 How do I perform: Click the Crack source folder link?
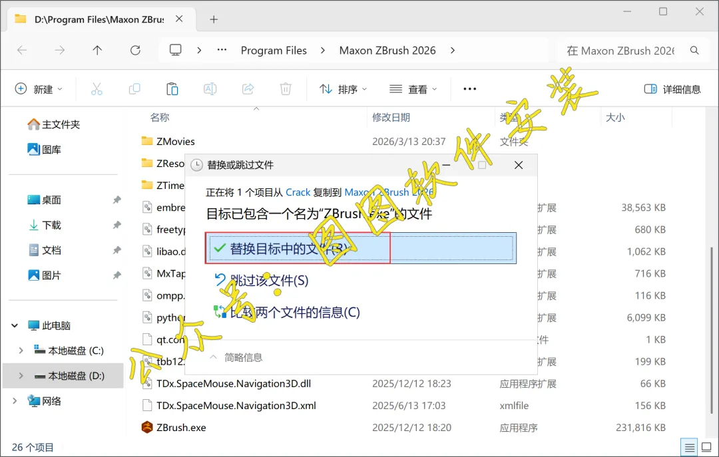tap(298, 192)
